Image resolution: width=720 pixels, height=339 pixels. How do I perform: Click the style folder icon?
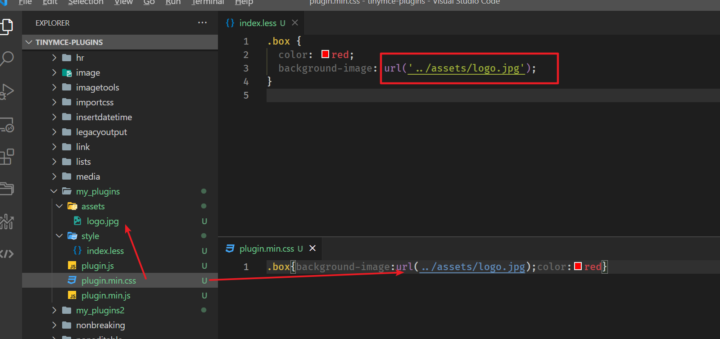tap(72, 236)
